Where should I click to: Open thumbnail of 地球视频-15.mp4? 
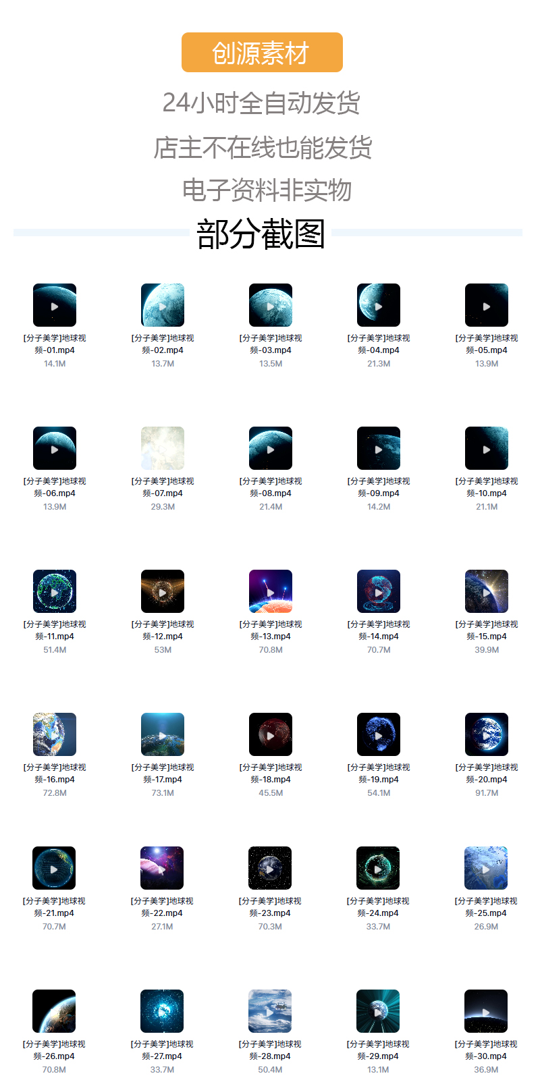(x=487, y=591)
